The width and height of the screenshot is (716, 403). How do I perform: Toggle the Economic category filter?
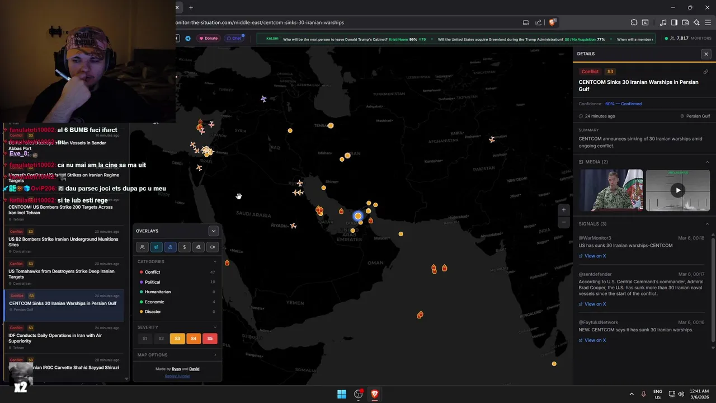click(177, 302)
